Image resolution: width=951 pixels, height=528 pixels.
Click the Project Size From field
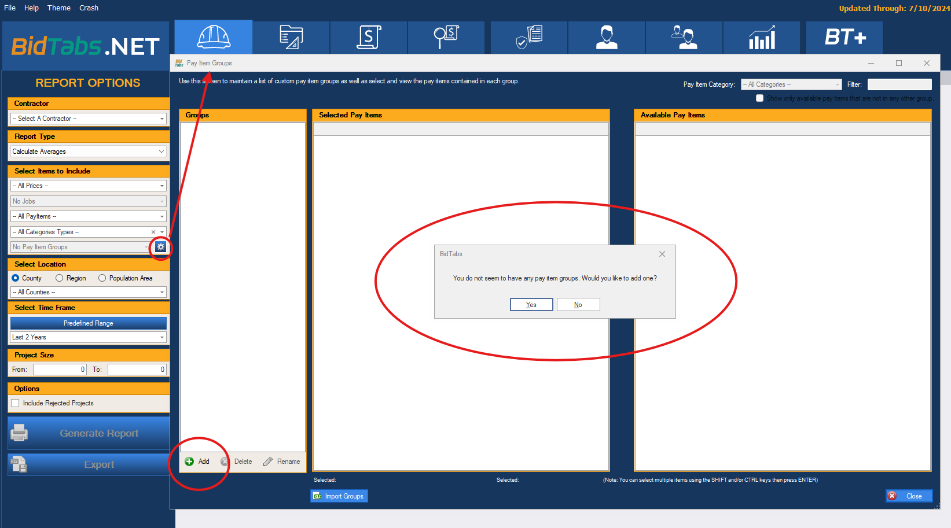click(60, 370)
